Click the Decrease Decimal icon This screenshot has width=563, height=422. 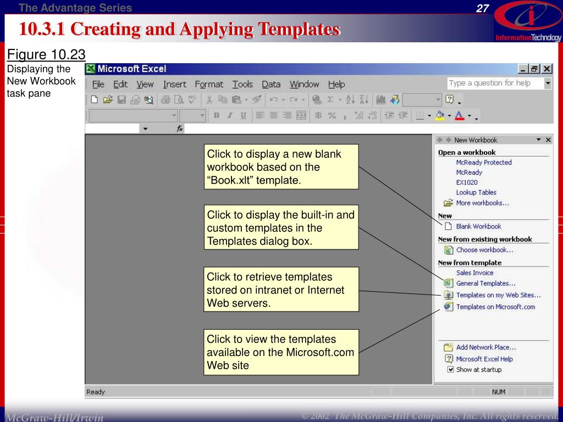[372, 115]
